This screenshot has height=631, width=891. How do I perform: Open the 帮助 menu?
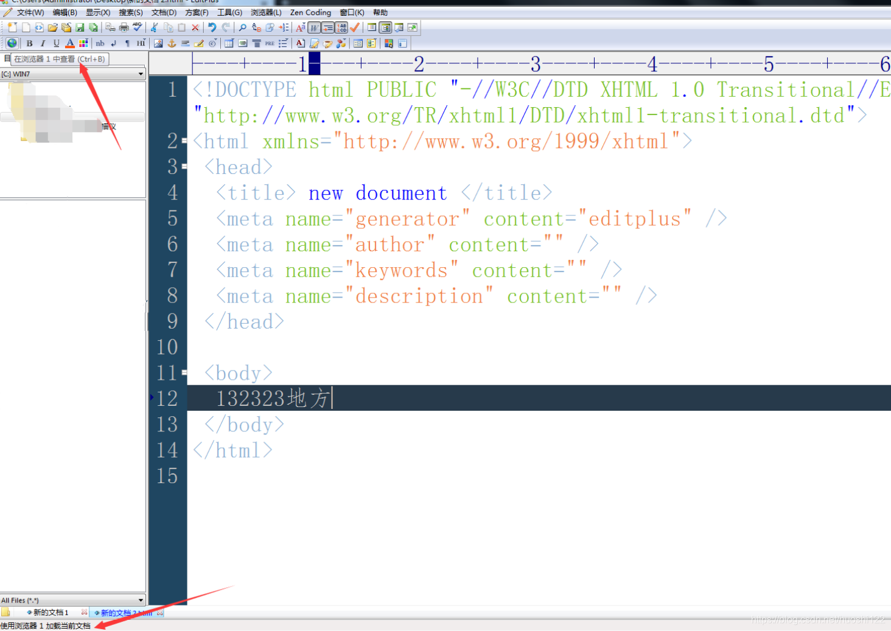coord(380,12)
